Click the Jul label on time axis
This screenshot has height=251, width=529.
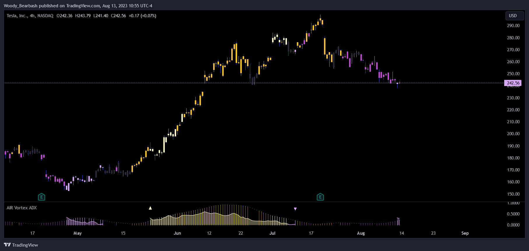click(272, 233)
